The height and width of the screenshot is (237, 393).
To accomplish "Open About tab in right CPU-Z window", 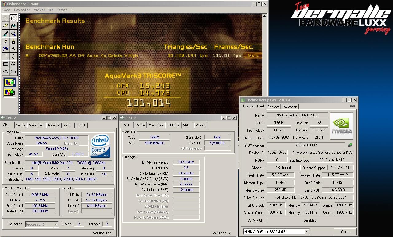I will [x=200, y=125].
